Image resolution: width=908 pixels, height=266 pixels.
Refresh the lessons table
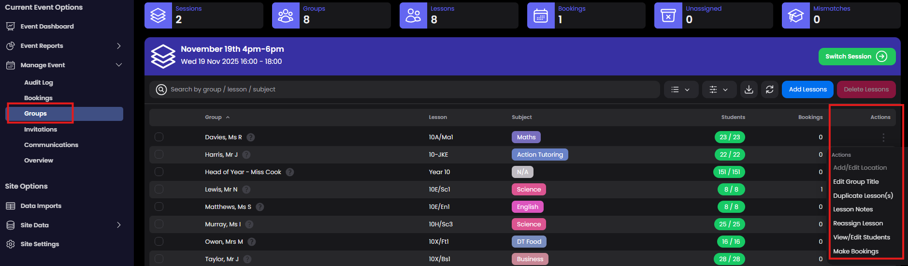(770, 89)
